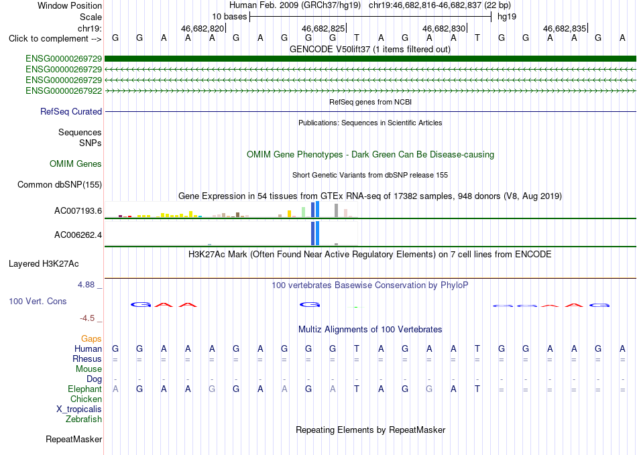
Task: Click the Sequences track label
Action: pyautogui.click(x=80, y=132)
